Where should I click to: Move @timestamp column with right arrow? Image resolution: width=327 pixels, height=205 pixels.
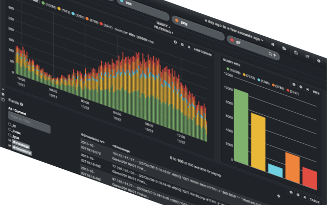click(x=104, y=142)
